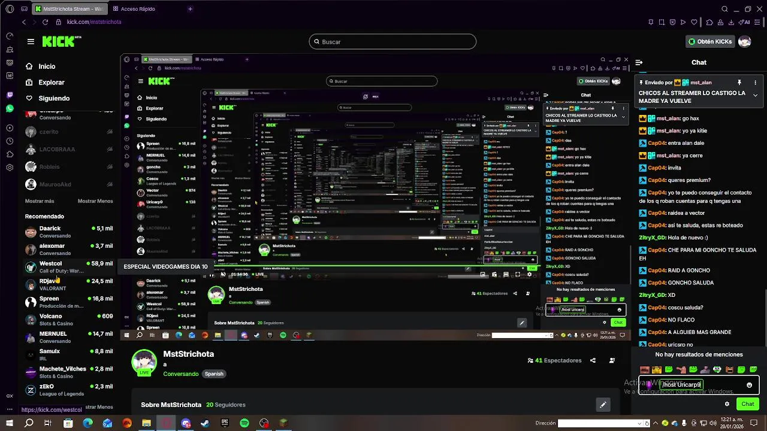Reload the kick.com page
Screen dimensions: 767x431
[x=45, y=22]
